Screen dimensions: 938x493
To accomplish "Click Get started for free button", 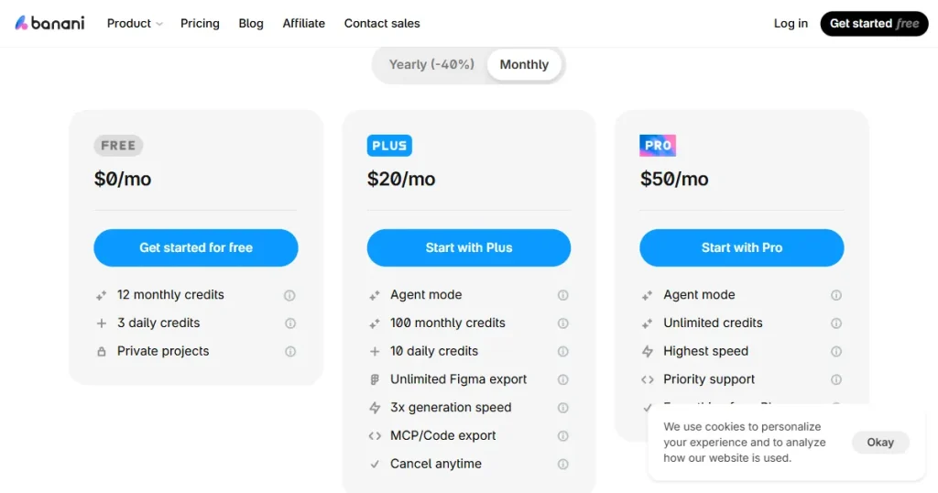I will pos(196,247).
